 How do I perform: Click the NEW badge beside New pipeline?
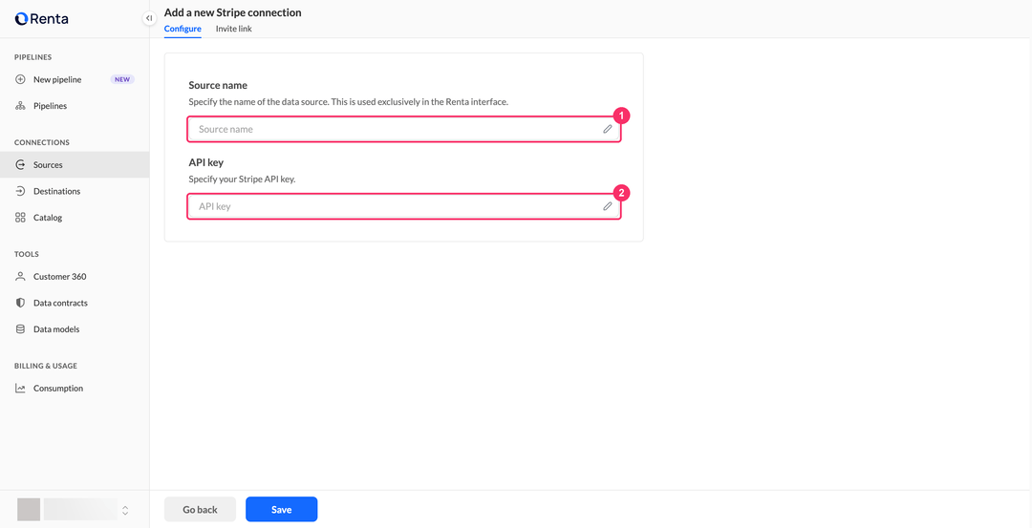point(122,79)
